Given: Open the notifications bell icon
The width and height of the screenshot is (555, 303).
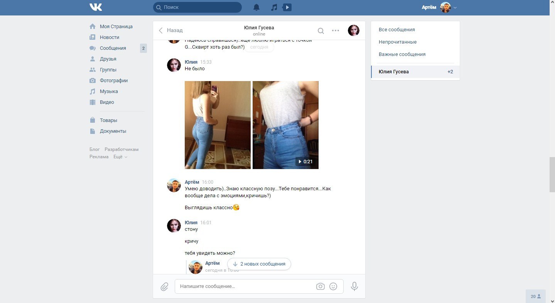Looking at the screenshot, I should (256, 7).
